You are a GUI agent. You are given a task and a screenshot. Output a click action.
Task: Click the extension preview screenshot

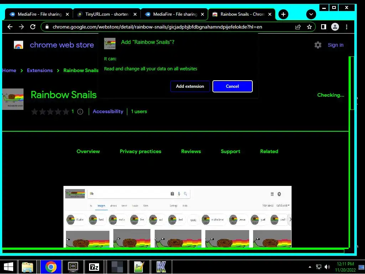tap(178, 217)
